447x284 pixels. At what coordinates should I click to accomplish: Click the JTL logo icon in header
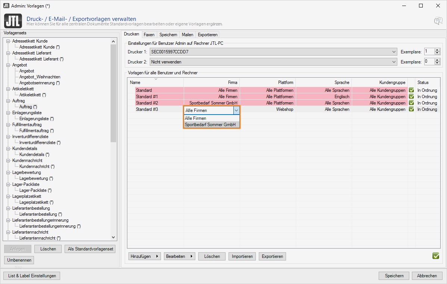click(x=13, y=21)
